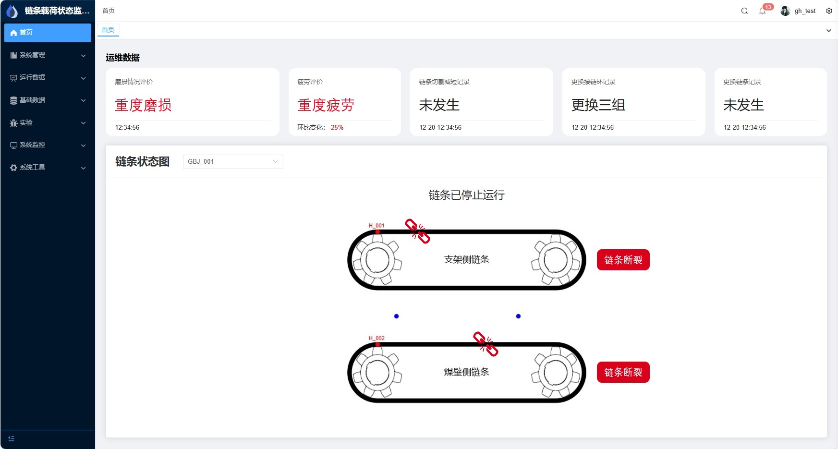Click the search magnifier icon in header
This screenshot has width=838, height=449.
click(x=744, y=11)
